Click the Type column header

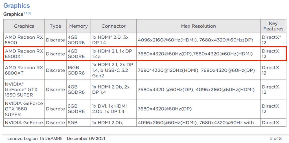coord(56,26)
